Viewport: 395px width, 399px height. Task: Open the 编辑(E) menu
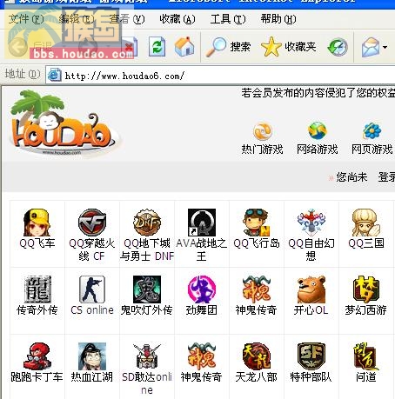[77, 19]
